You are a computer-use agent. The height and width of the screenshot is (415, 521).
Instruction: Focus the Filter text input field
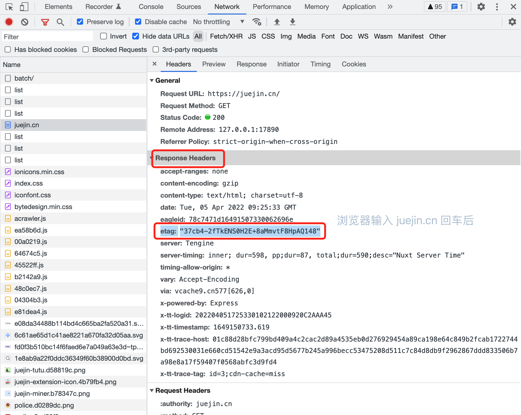coord(48,36)
